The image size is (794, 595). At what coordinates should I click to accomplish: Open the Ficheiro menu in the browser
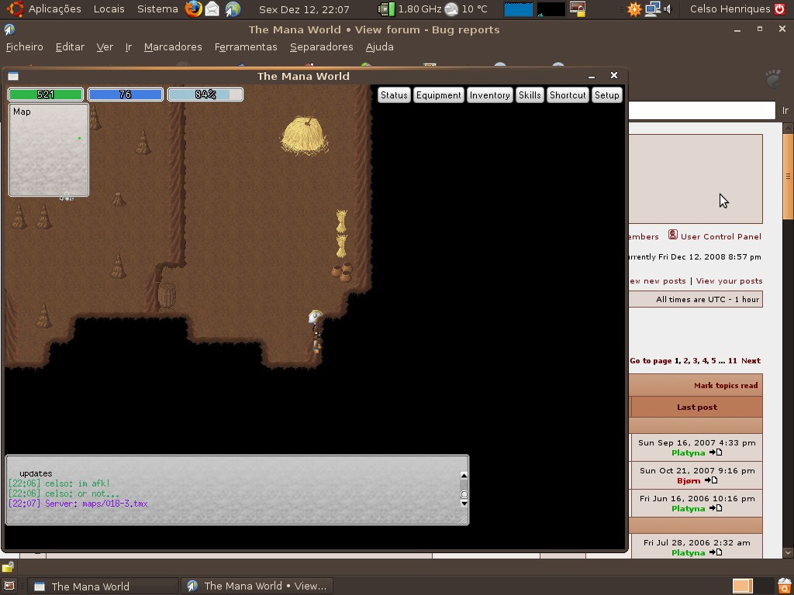(x=24, y=47)
